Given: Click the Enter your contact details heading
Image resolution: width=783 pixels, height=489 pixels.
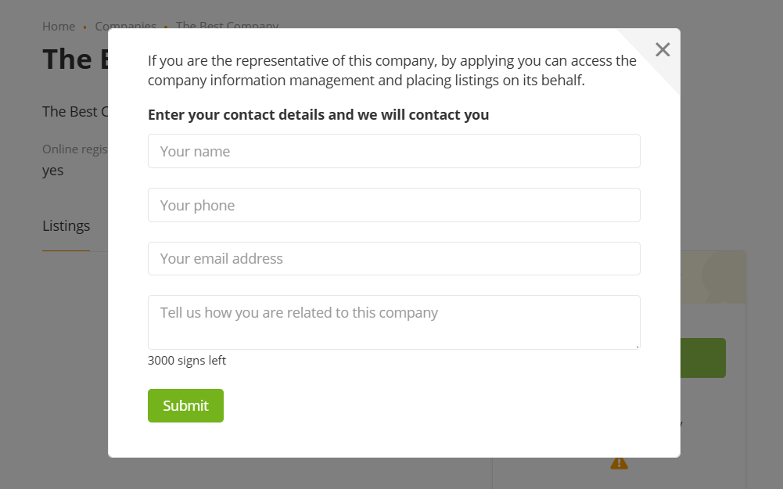Looking at the screenshot, I should [x=318, y=115].
